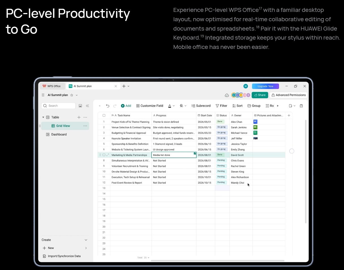This screenshot has height=270, width=344.
Task: Add a new column with plus icon
Action: coord(289,115)
